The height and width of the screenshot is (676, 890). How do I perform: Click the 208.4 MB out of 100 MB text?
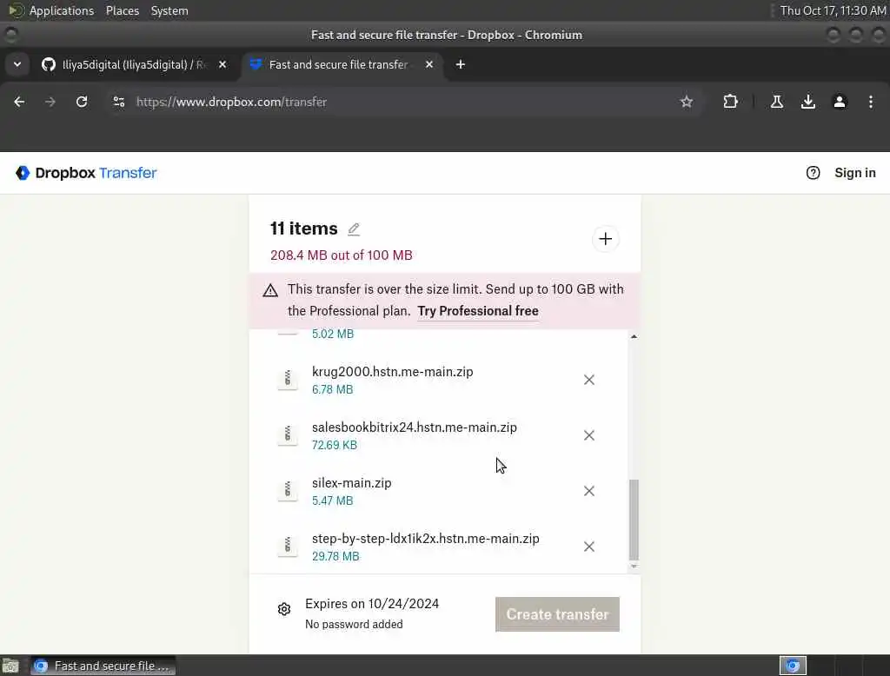click(341, 255)
